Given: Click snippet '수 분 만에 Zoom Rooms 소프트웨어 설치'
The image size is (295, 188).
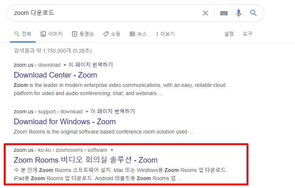Looking at the screenshot, I should 120,174.
